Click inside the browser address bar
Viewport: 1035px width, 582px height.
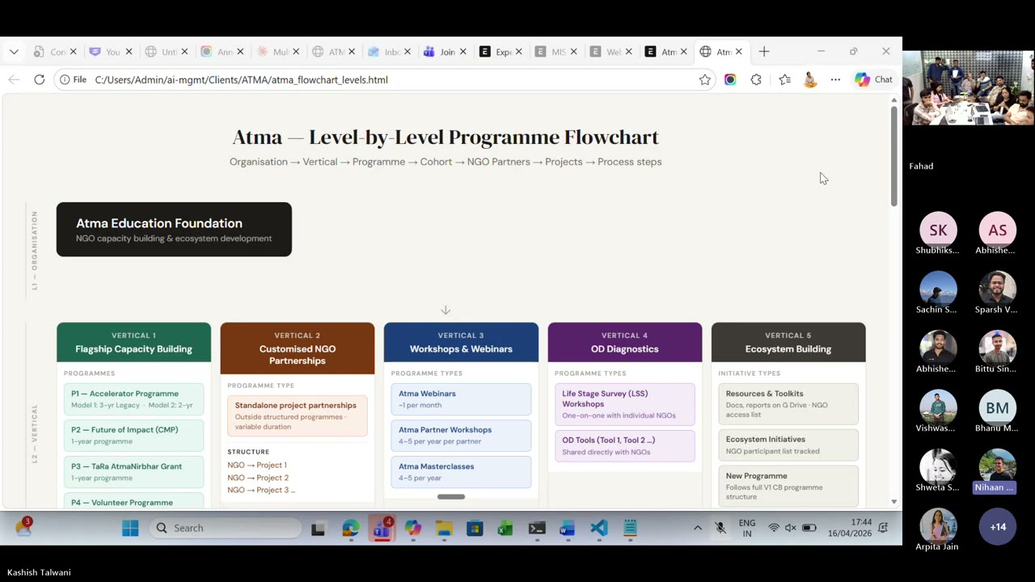(x=323, y=79)
